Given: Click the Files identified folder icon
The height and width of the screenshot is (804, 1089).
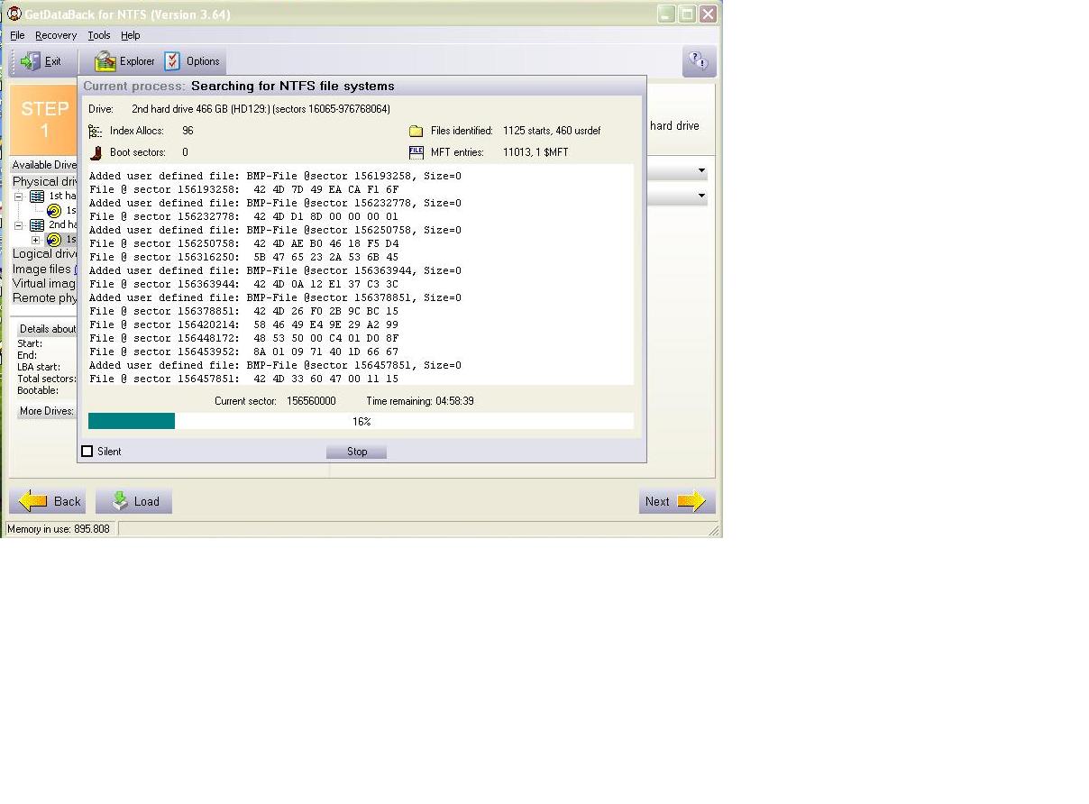Looking at the screenshot, I should click(416, 131).
